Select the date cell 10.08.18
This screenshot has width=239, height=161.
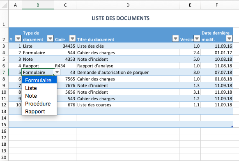(217, 59)
